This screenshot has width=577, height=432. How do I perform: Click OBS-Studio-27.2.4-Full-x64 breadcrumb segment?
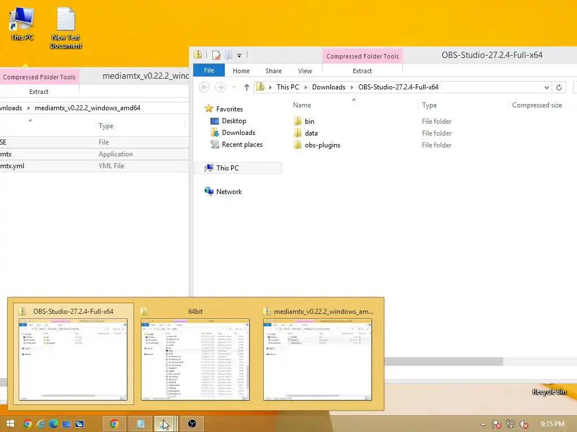pos(398,87)
